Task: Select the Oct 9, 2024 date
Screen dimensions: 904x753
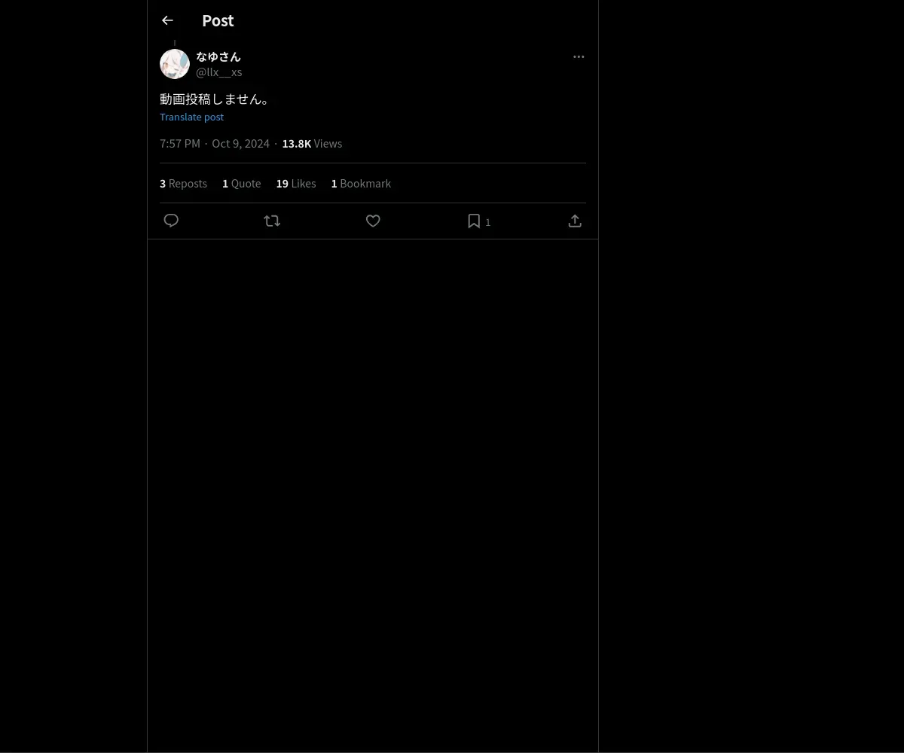Action: tap(240, 143)
